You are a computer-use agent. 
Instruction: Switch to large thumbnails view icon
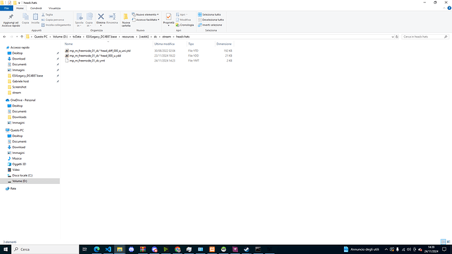click(448, 242)
